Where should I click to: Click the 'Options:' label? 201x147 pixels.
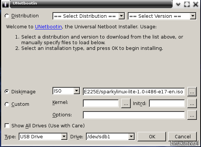[62, 115]
